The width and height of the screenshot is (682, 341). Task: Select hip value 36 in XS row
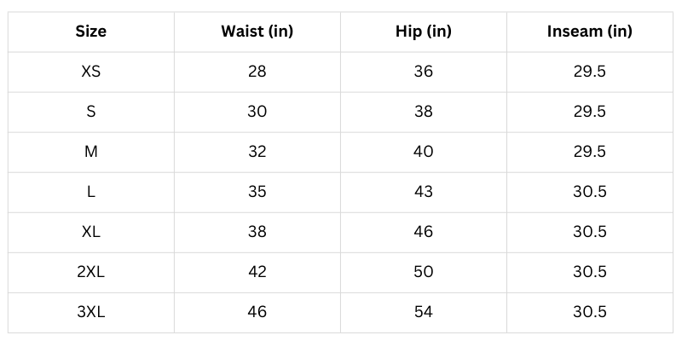[423, 72]
